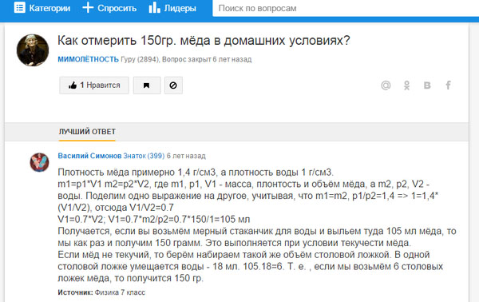Click the Категории list icon
Viewport: 479px width, 302px height.
click(x=20, y=8)
